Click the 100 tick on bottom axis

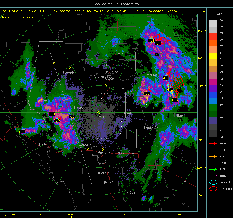tap(152, 214)
